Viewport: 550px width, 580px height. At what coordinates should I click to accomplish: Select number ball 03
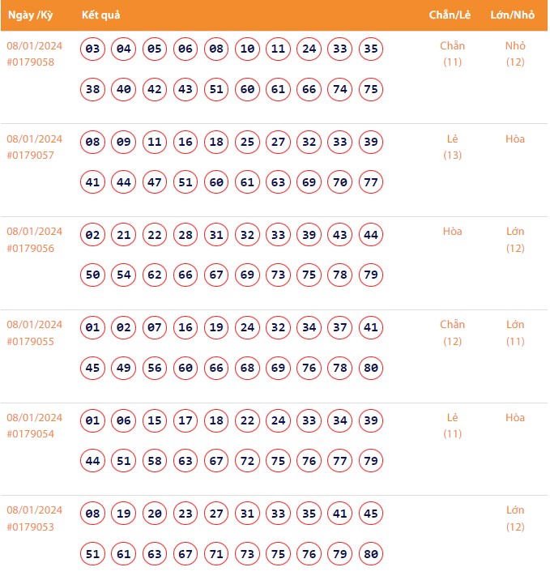[x=93, y=49]
